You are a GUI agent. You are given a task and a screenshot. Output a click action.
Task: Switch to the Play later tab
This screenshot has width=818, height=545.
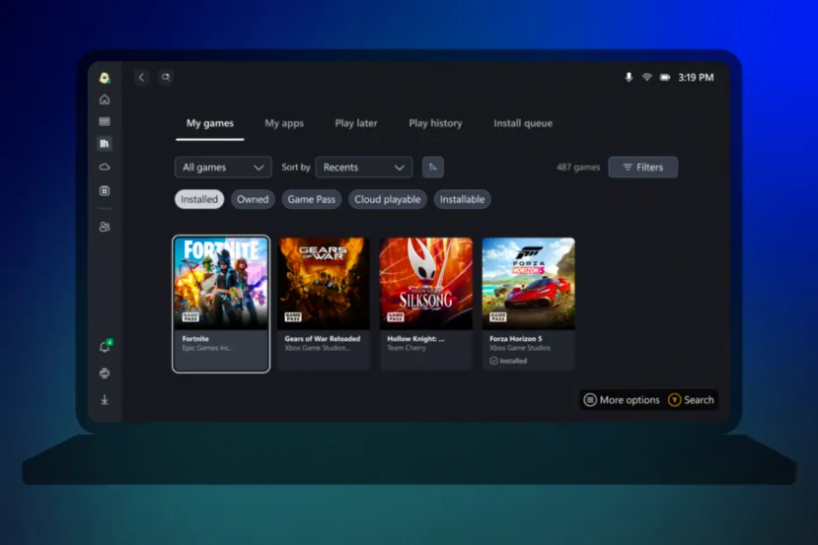coord(356,123)
